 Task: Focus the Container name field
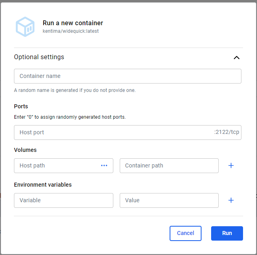[x=127, y=76]
